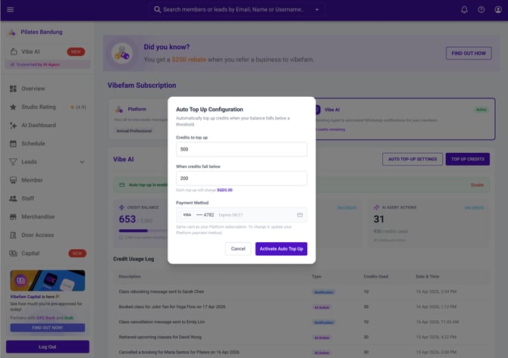Click the Door Access icon
Viewport: 508px width, 358px height.
coord(13,235)
